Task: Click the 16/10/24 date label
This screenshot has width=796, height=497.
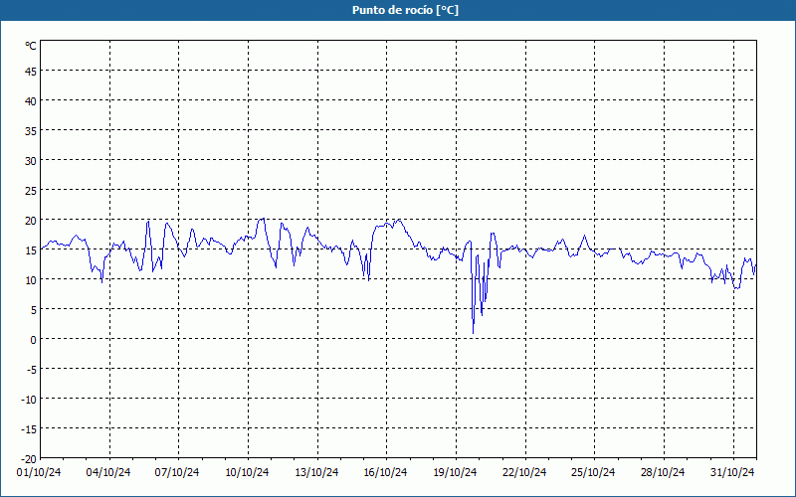Action: tap(385, 473)
